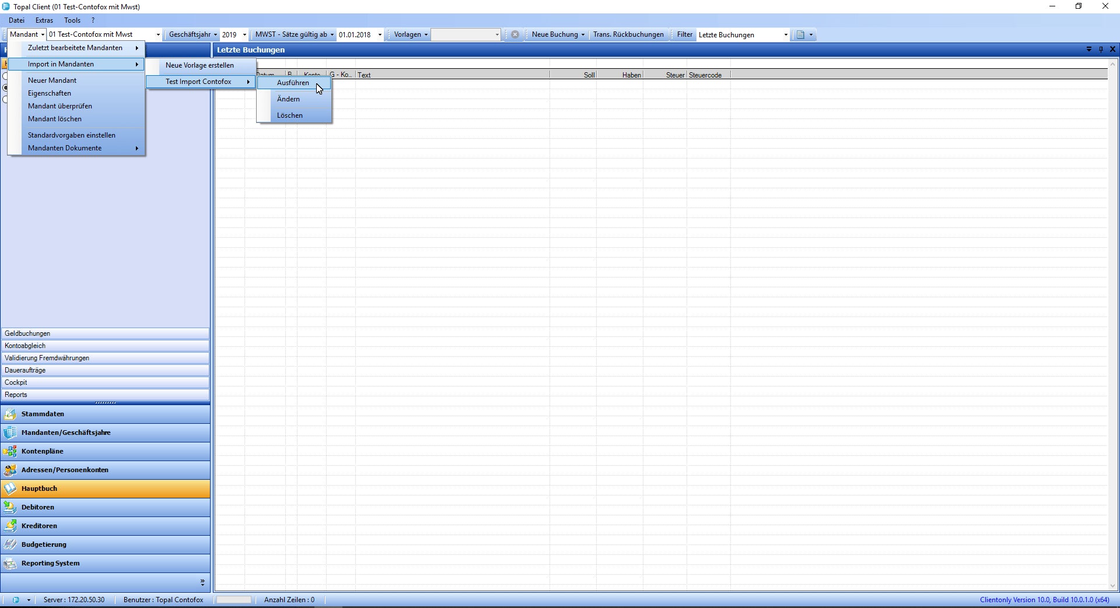
Task: Open the Kreditoren module icon
Action: [10, 526]
